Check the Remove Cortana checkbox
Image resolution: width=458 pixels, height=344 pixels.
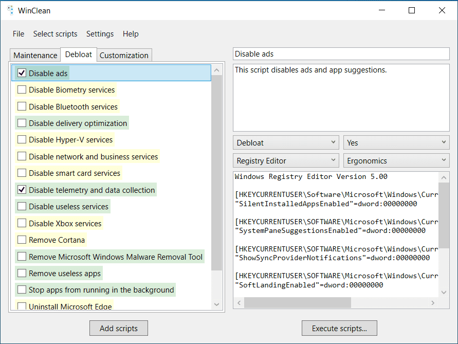pyautogui.click(x=22, y=240)
